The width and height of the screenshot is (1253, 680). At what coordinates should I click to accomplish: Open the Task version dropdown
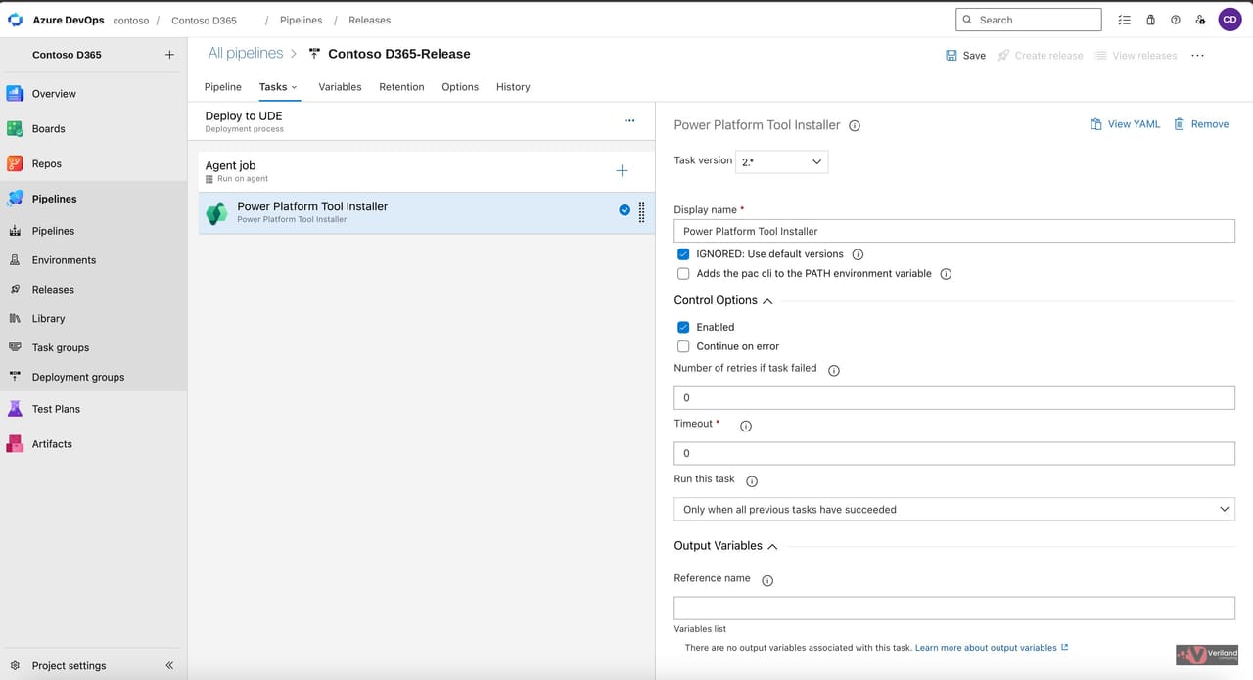(781, 161)
